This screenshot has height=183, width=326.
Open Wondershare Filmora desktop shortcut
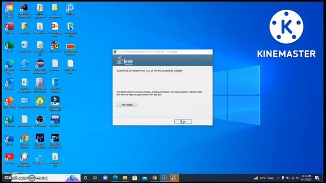pyautogui.click(x=55, y=104)
